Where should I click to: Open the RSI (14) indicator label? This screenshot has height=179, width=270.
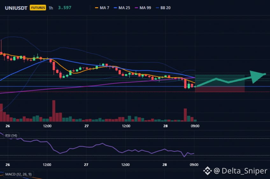pyautogui.click(x=11, y=136)
